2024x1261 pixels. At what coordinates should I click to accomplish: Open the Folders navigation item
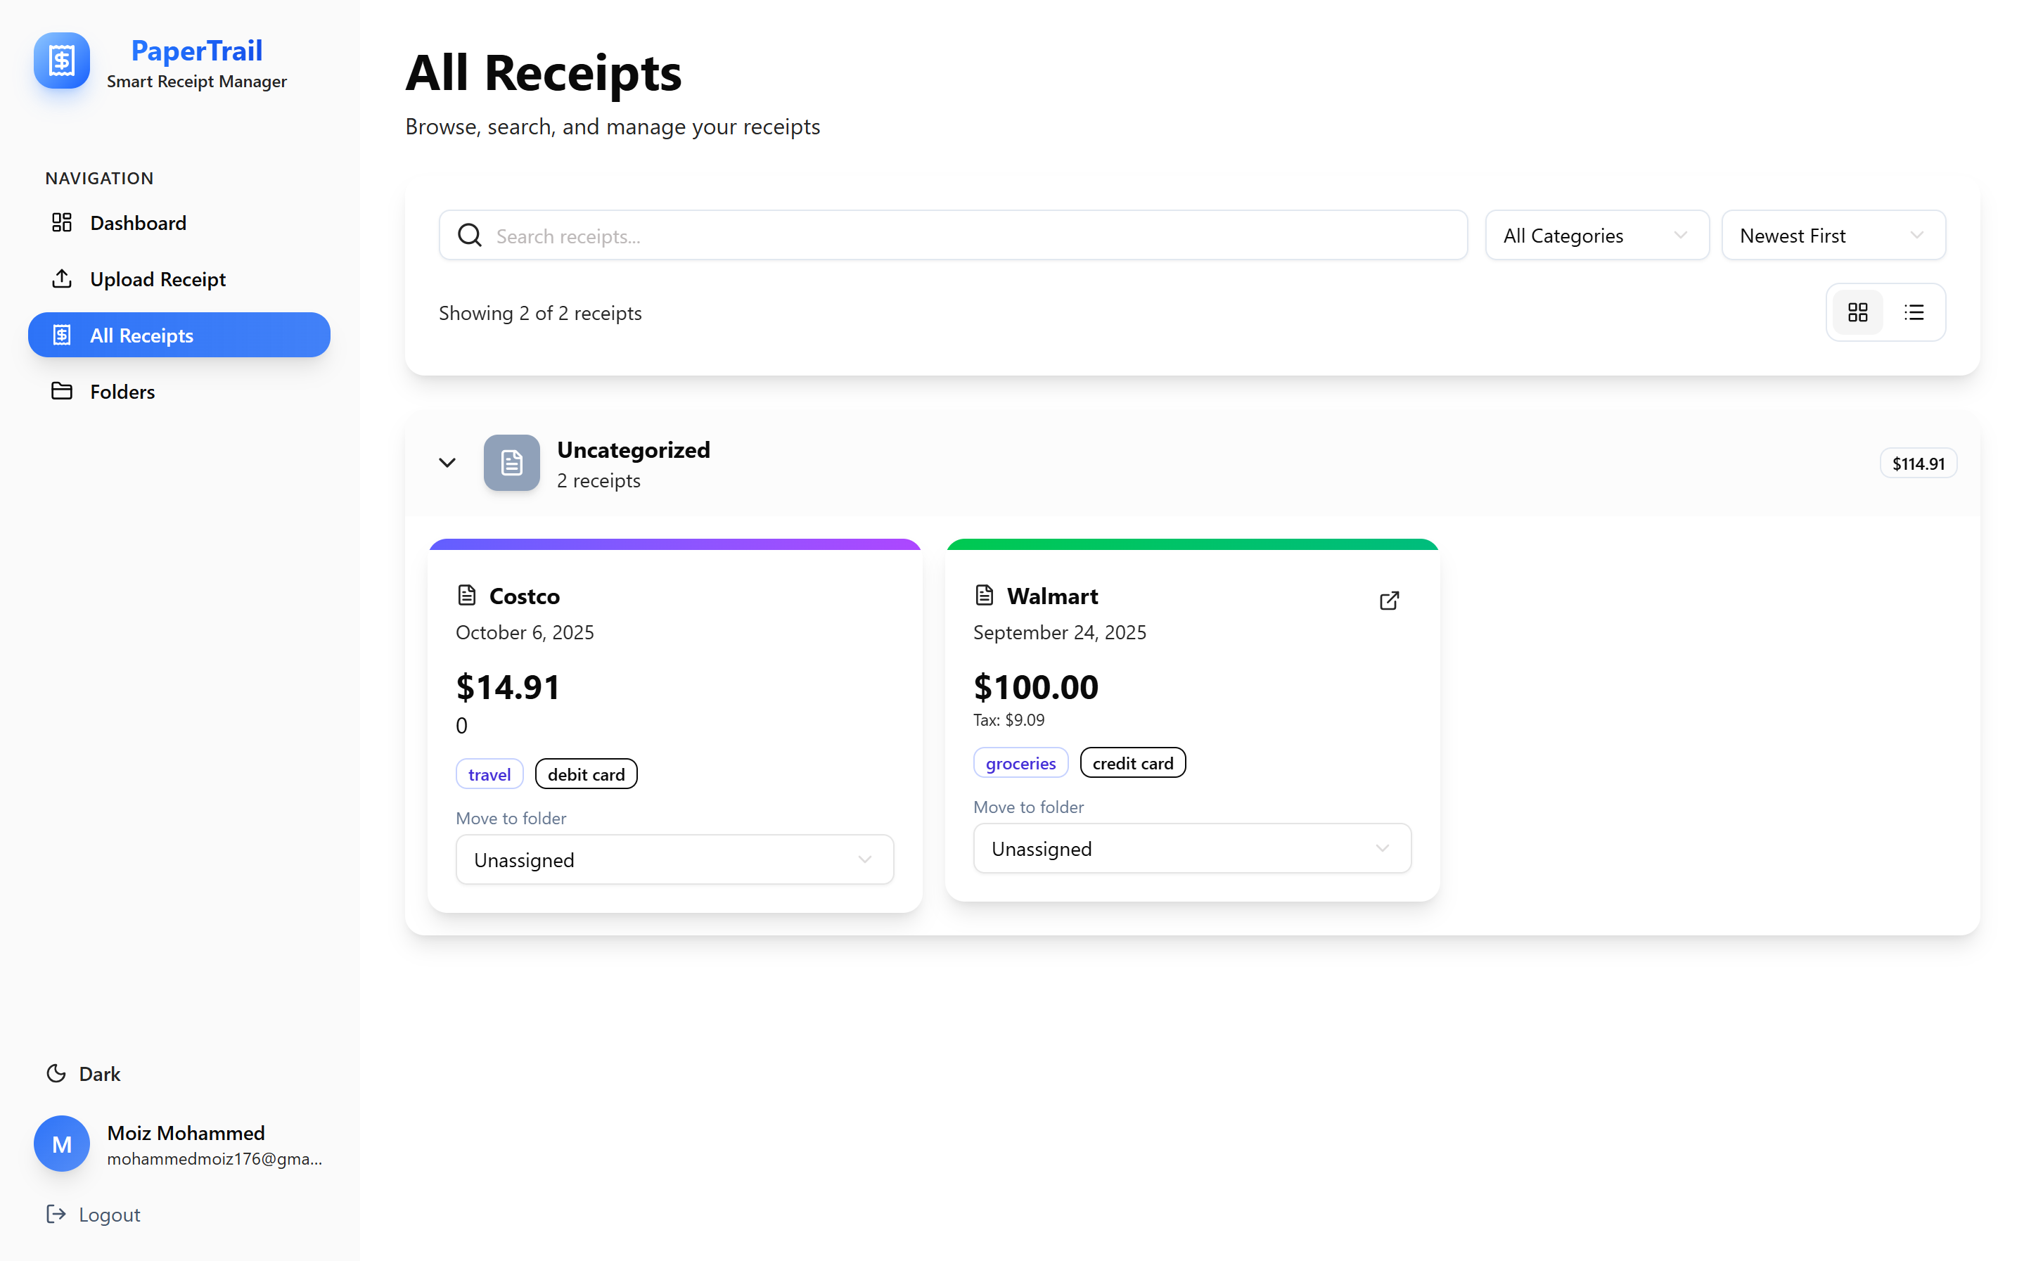point(122,391)
